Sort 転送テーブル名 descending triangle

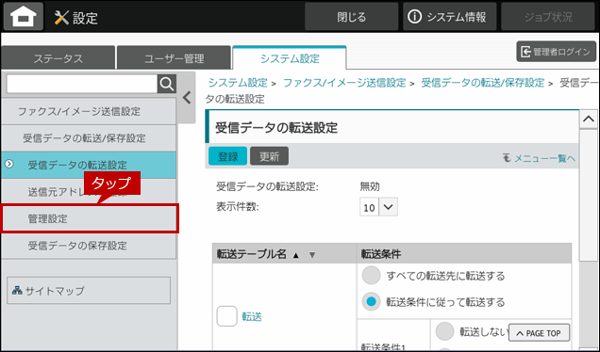pos(312,255)
